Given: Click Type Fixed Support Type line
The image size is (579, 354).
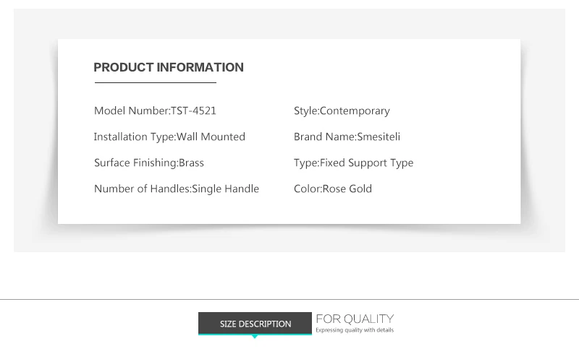Looking at the screenshot, I should pos(353,163).
